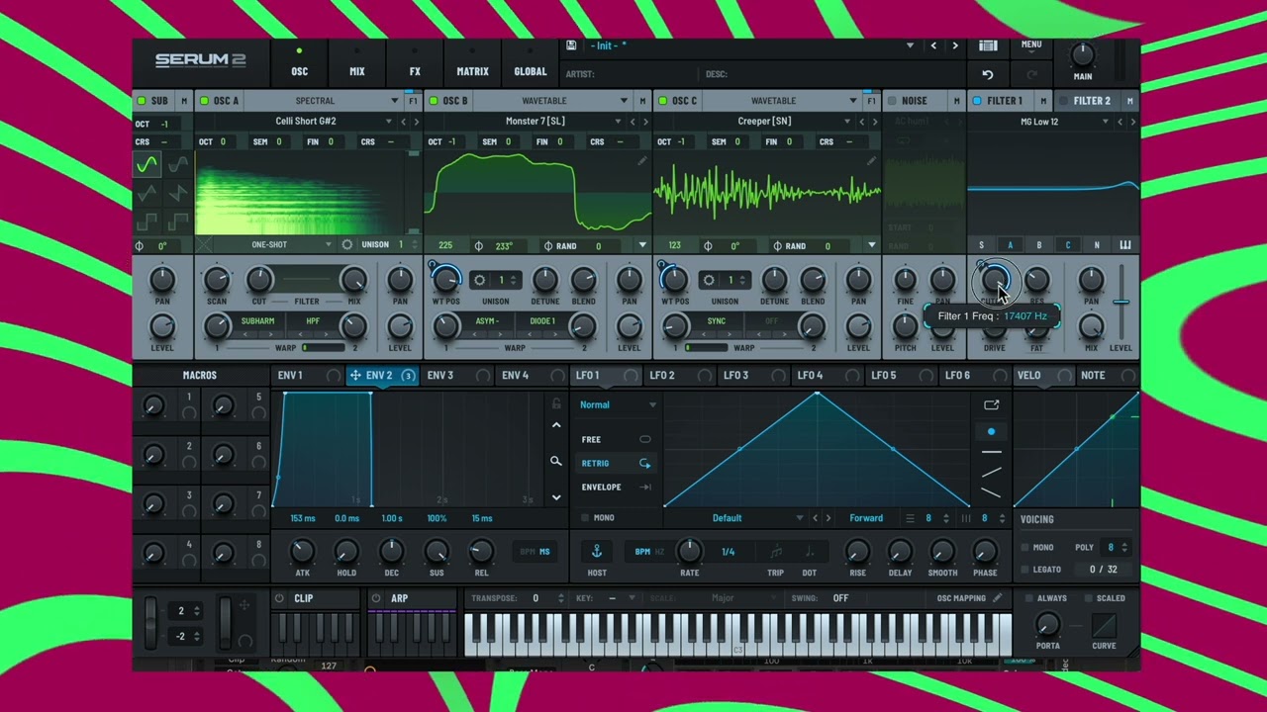Click filter routing button A
Viewport: 1267px width, 712px height.
pyautogui.click(x=1010, y=245)
